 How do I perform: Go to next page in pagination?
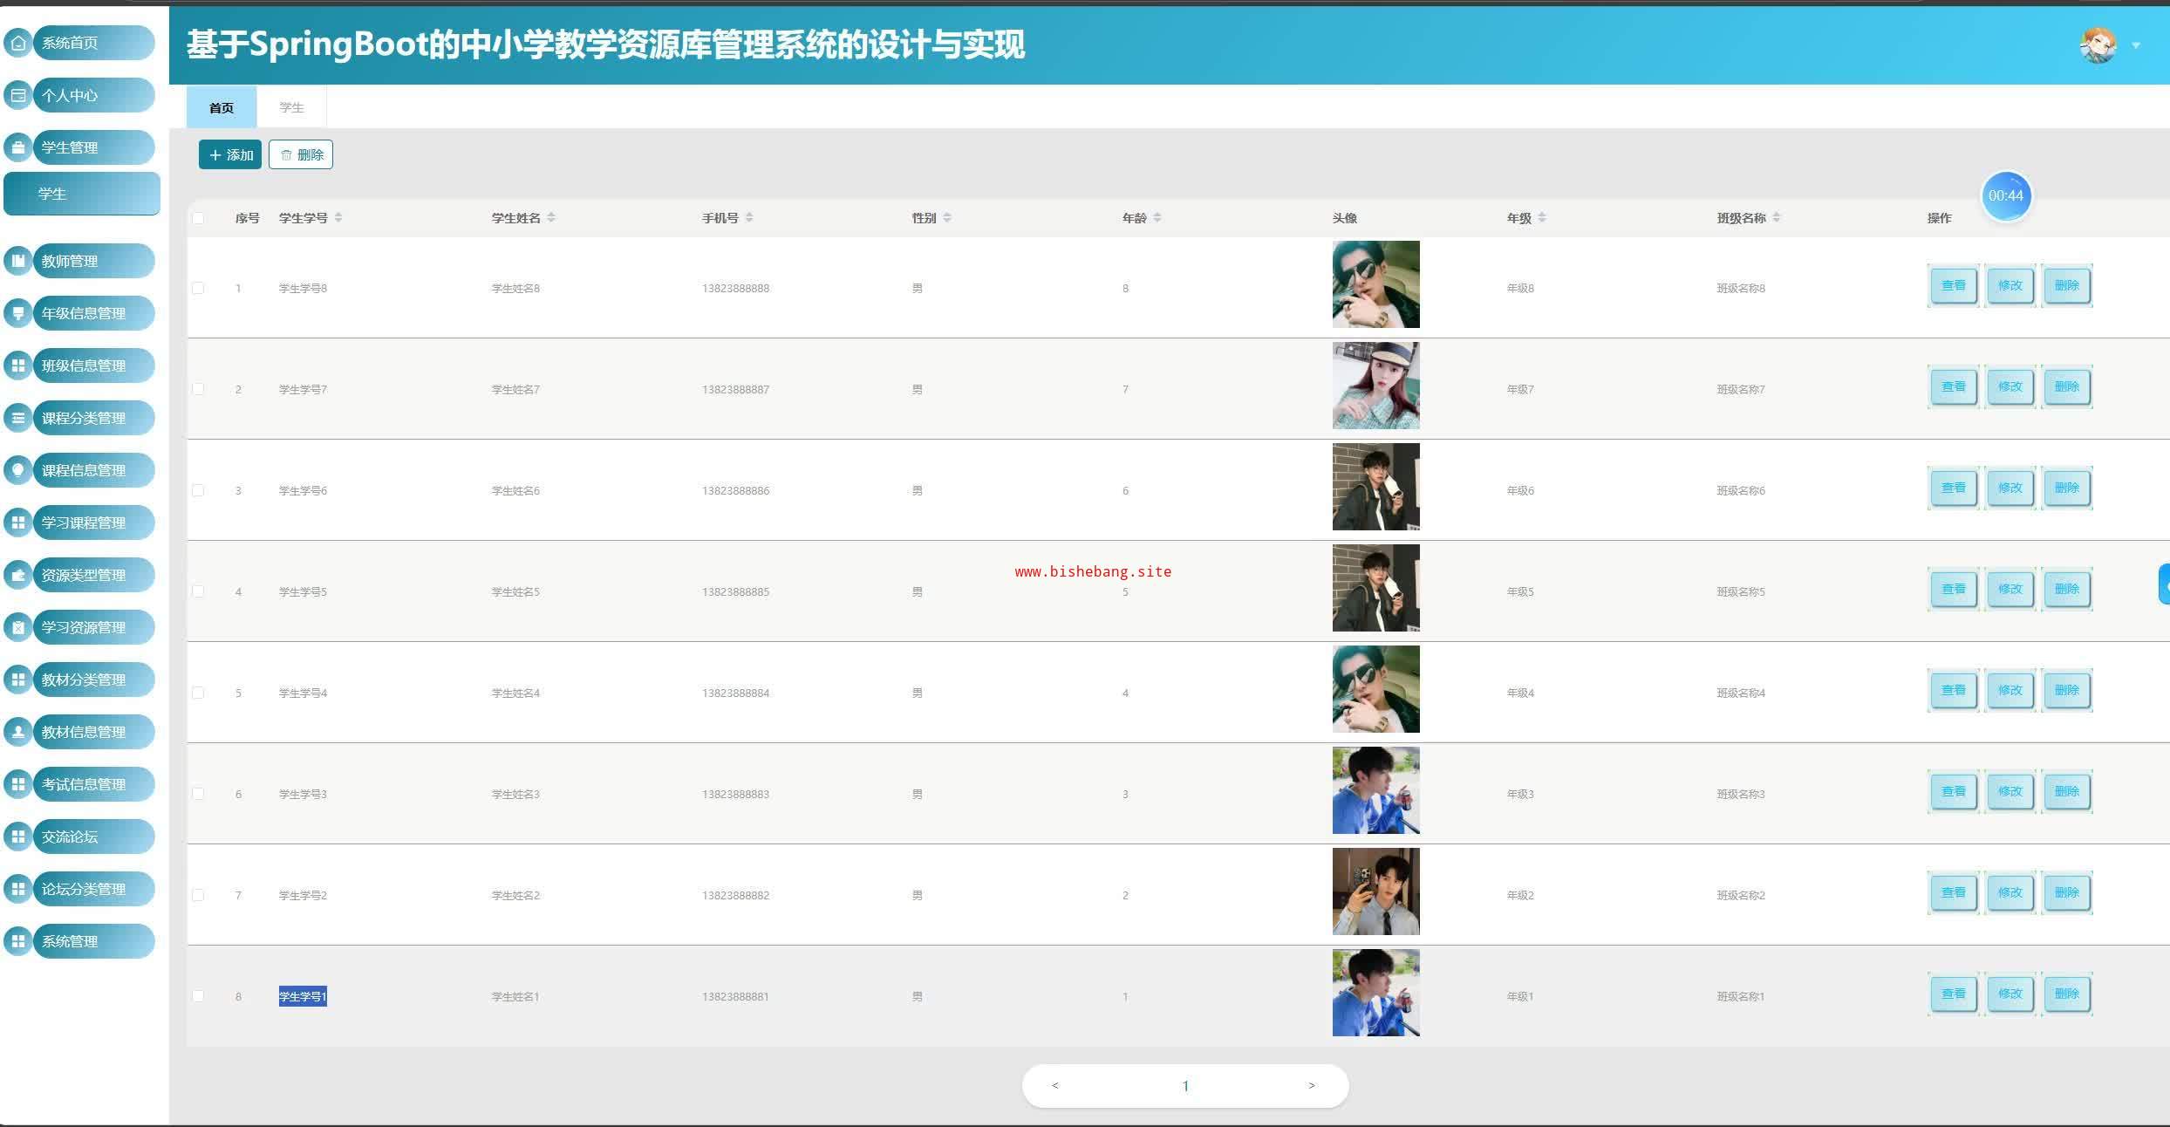coord(1311,1086)
